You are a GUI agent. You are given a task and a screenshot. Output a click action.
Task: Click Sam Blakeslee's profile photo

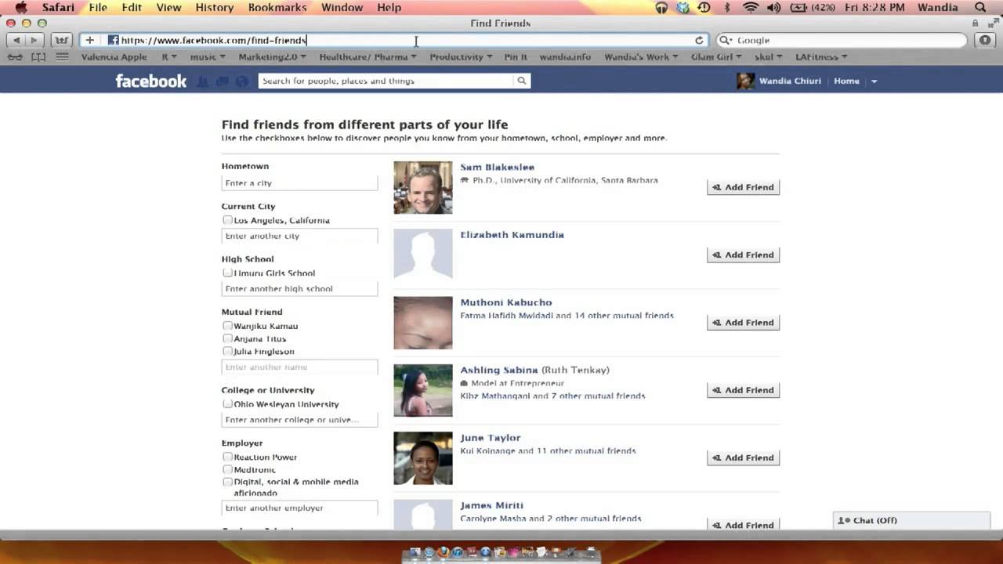point(423,188)
